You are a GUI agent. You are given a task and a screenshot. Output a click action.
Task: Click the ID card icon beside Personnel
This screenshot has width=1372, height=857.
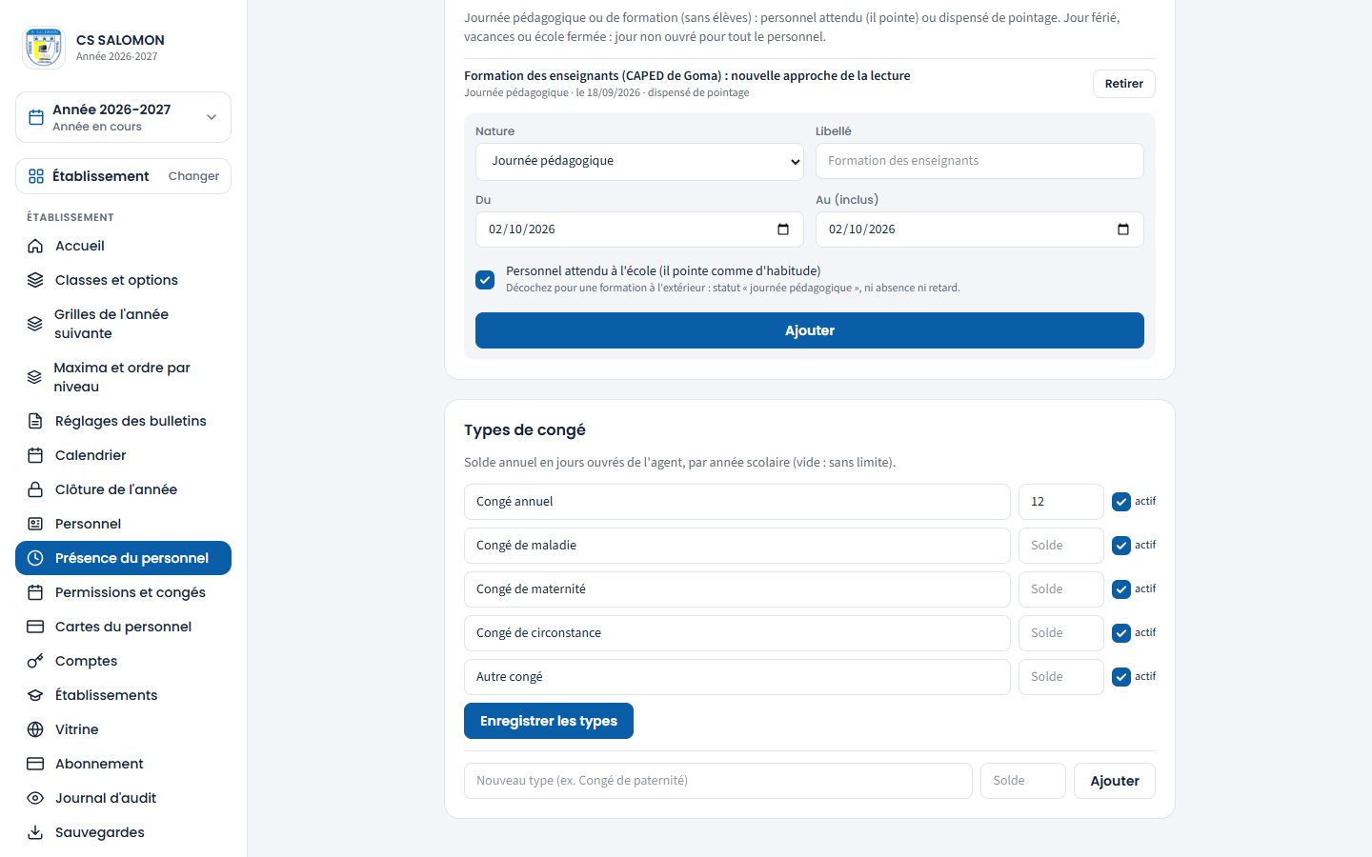point(35,524)
